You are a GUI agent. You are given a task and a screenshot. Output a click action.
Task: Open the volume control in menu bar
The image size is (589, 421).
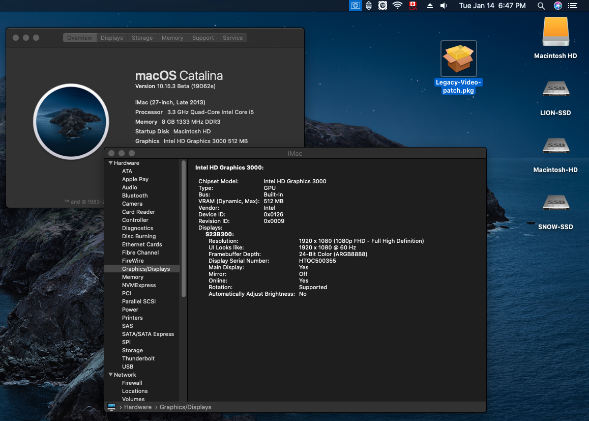pyautogui.click(x=444, y=6)
